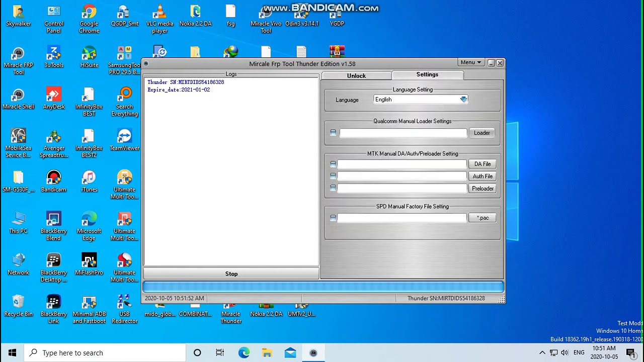Open Control Panel desktop shortcut

(54, 19)
